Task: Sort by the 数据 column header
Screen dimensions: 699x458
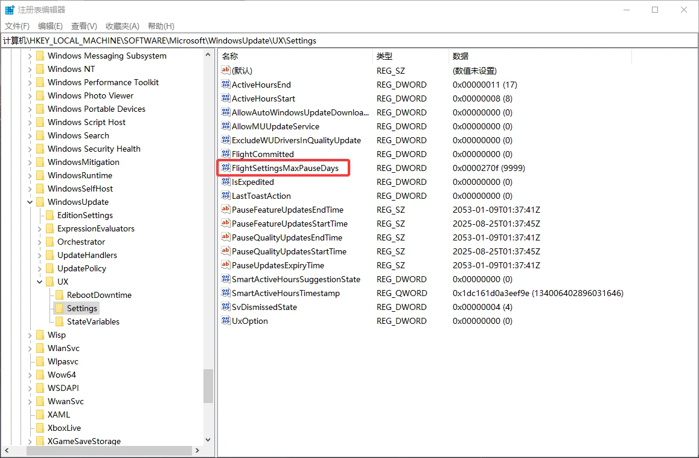Action: pos(540,56)
